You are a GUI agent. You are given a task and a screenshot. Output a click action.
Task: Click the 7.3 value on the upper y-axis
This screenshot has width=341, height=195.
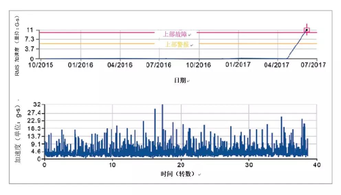[x=33, y=40]
